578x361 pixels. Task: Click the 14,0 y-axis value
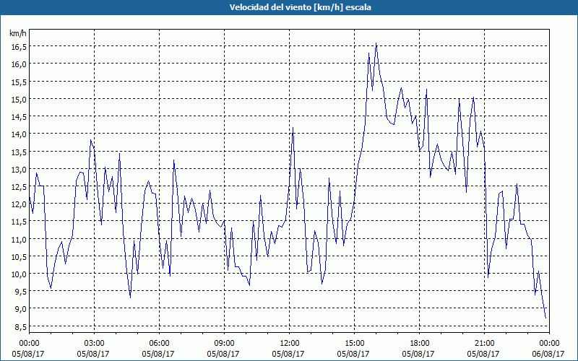[19, 134]
